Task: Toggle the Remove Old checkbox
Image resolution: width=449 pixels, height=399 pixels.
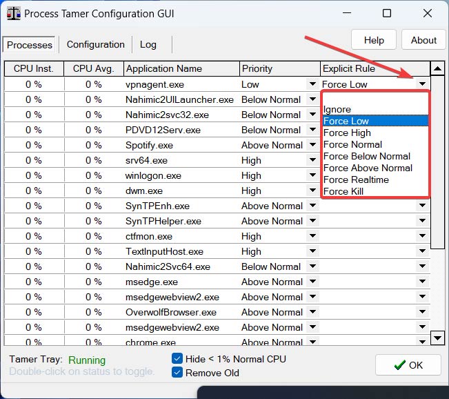Action: click(x=177, y=372)
